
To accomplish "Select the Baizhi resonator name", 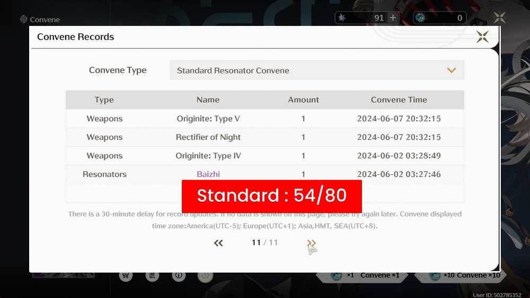I will click(x=208, y=174).
